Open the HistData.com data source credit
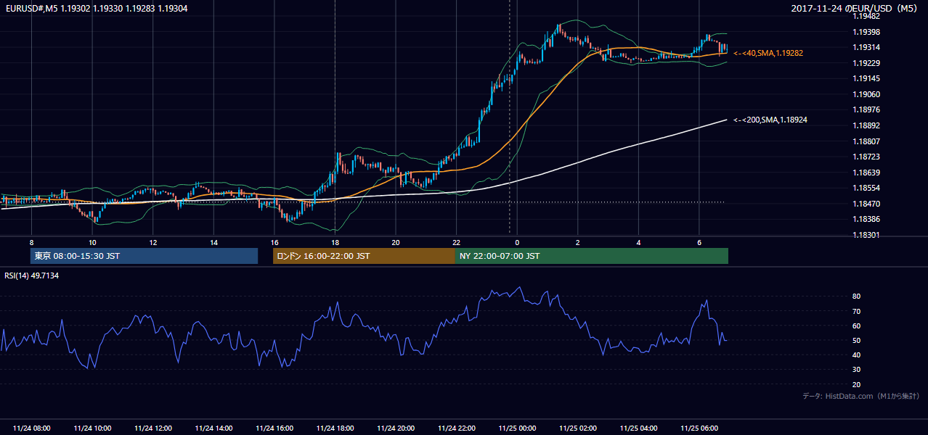This screenshot has width=928, height=435. click(x=861, y=397)
